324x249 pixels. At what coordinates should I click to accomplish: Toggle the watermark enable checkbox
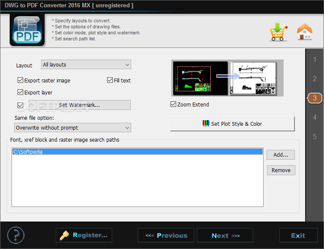[20, 105]
